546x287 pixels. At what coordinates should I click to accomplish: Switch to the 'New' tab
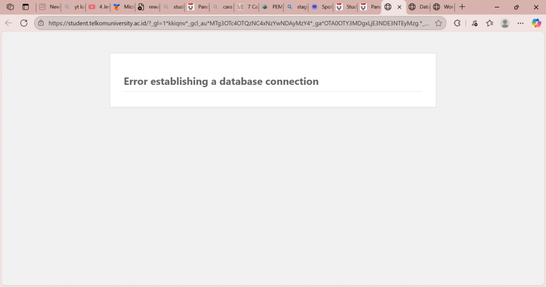(x=49, y=7)
